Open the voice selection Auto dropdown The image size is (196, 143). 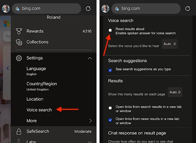click(x=170, y=44)
